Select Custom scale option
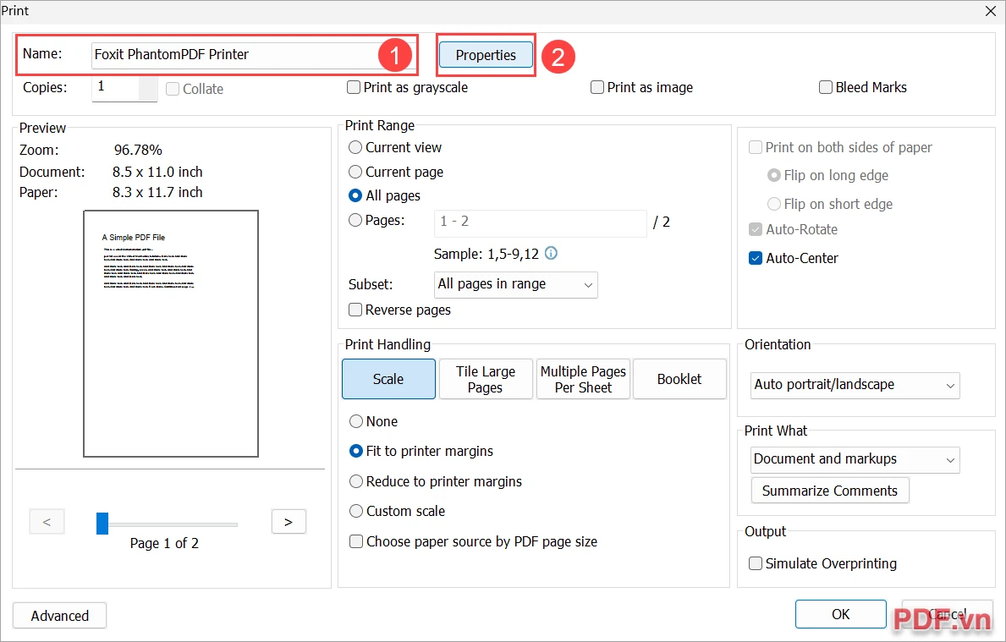1006x642 pixels. (x=397, y=511)
